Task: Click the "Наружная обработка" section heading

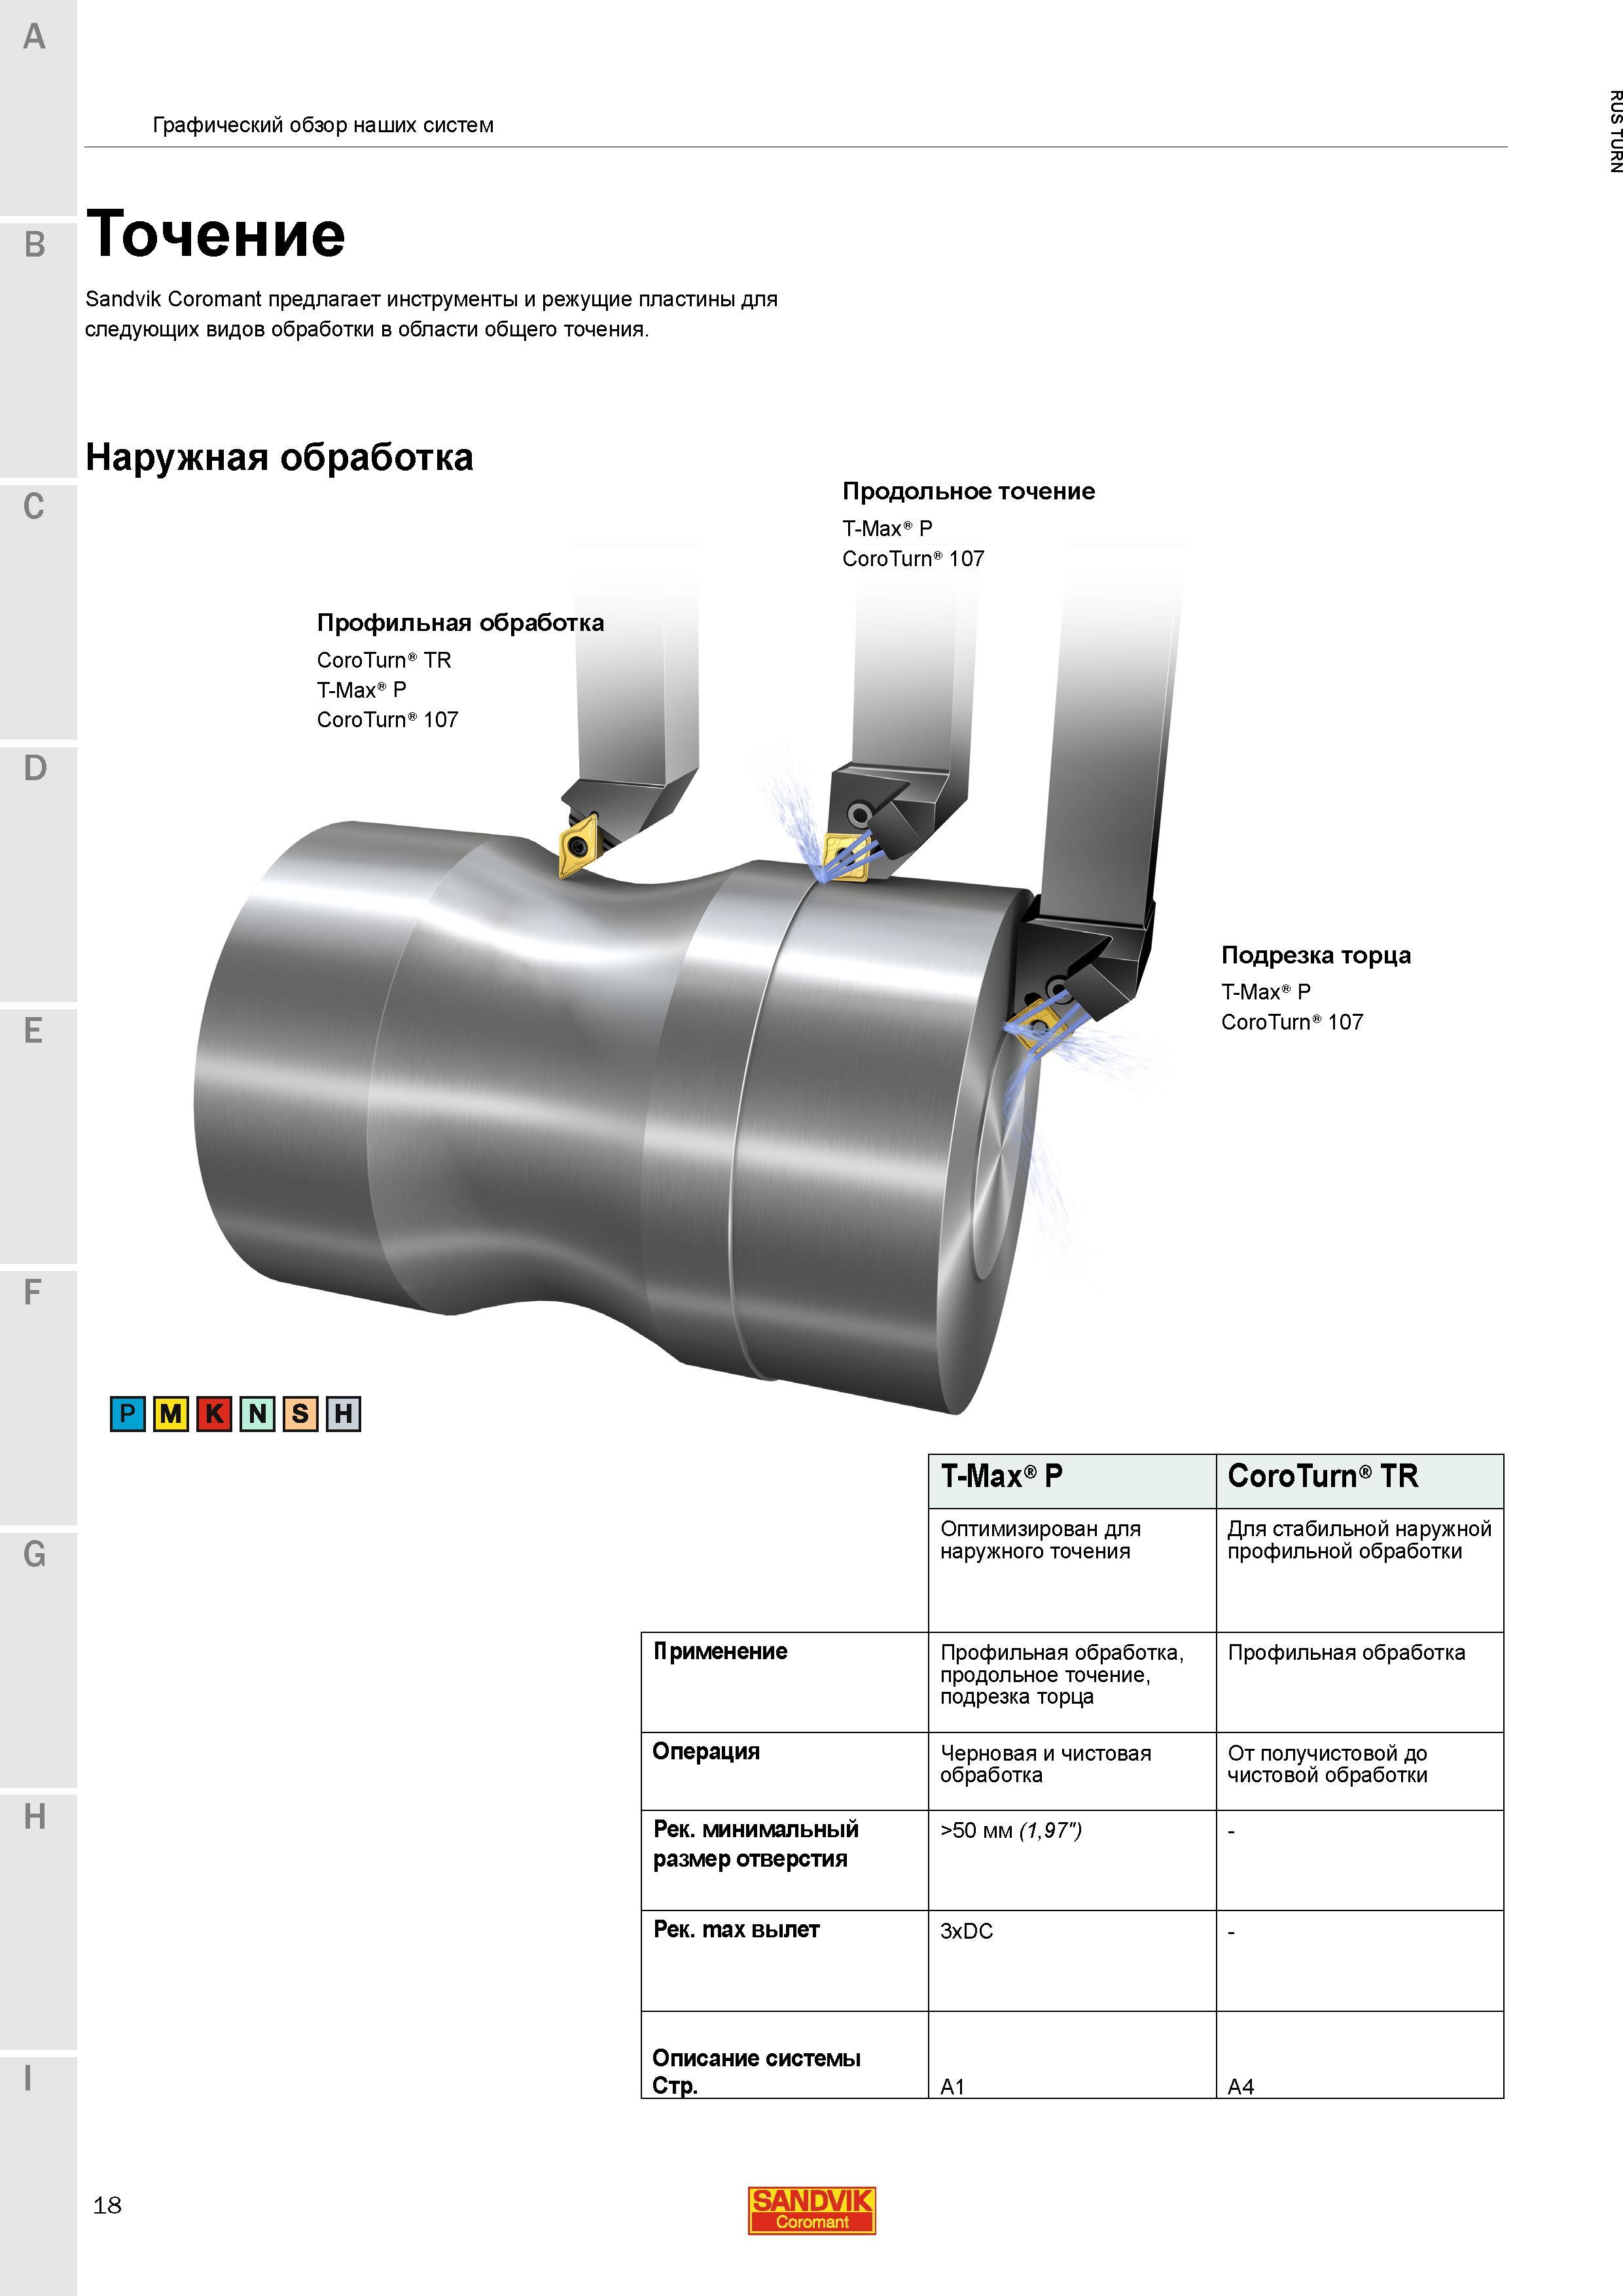Action: (x=279, y=457)
